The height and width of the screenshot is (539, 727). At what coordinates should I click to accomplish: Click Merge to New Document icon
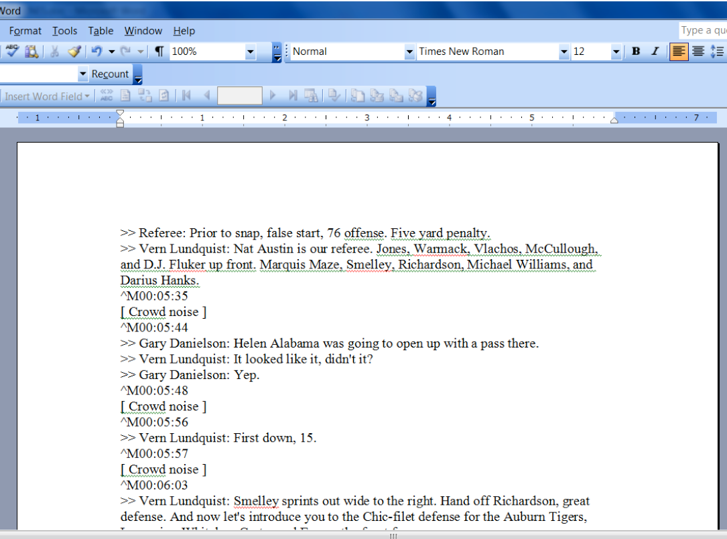pos(358,96)
